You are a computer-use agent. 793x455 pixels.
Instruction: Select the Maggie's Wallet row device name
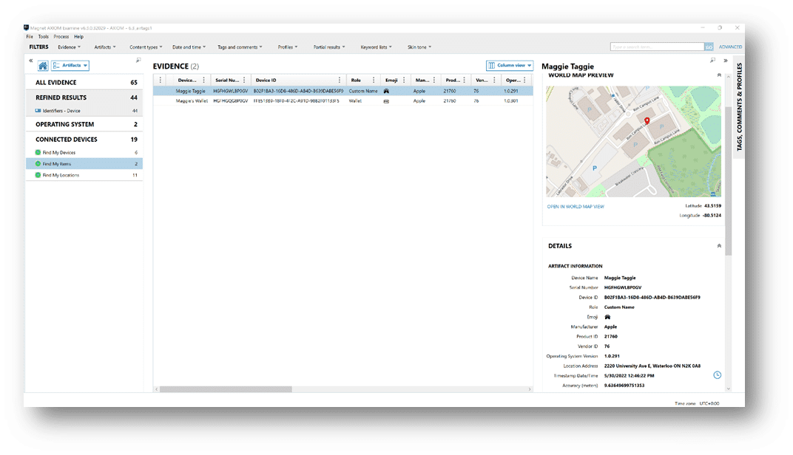tap(192, 101)
